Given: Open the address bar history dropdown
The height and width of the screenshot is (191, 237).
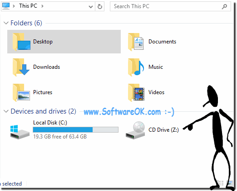Looking at the screenshot, I should click(x=91, y=7).
